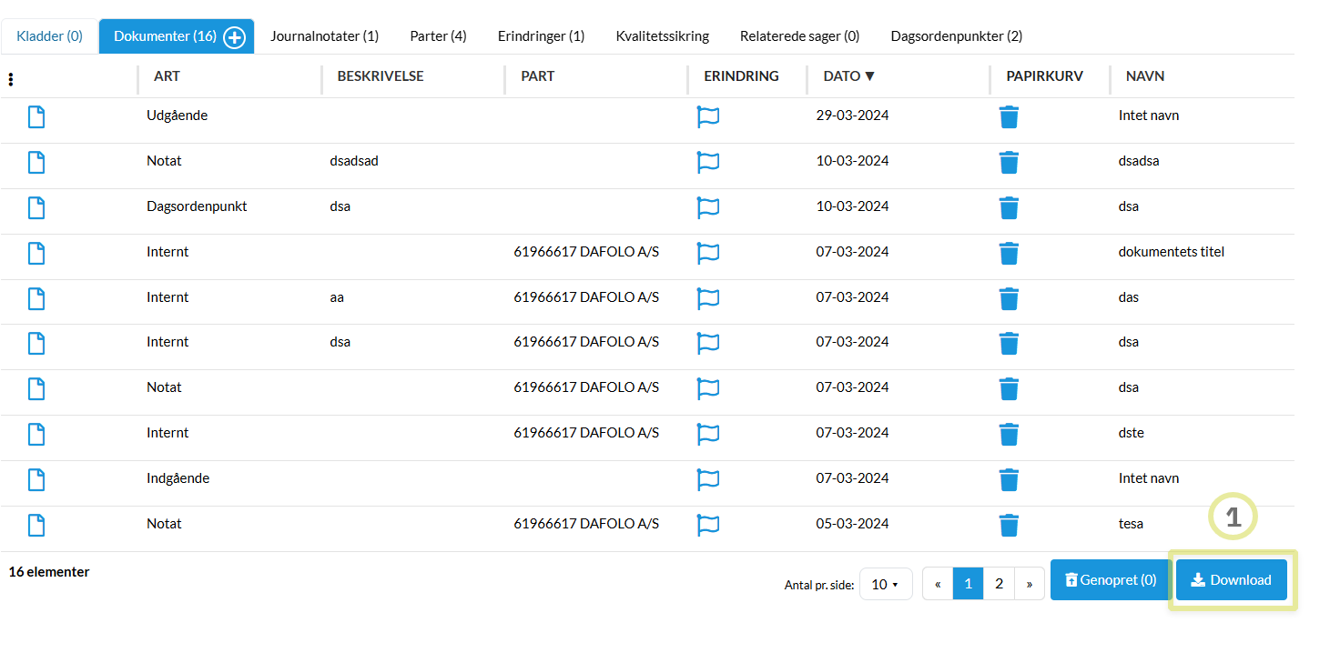Screen dimensions: 1330x653
Task: Click the file icon next to 'tesa'
Action: click(36, 525)
